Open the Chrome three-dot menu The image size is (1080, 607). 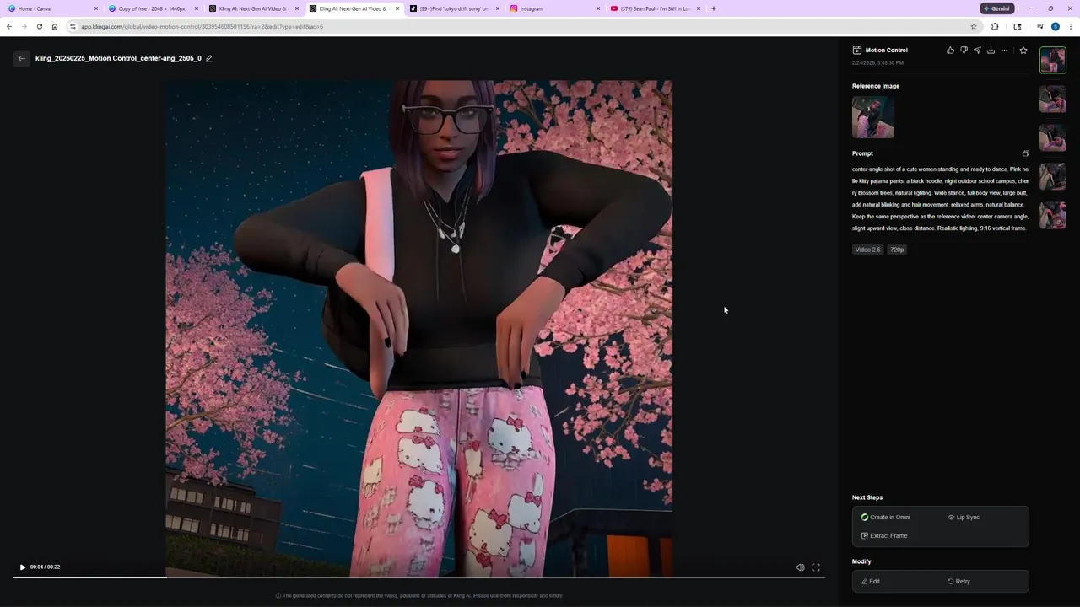pyautogui.click(x=1071, y=26)
